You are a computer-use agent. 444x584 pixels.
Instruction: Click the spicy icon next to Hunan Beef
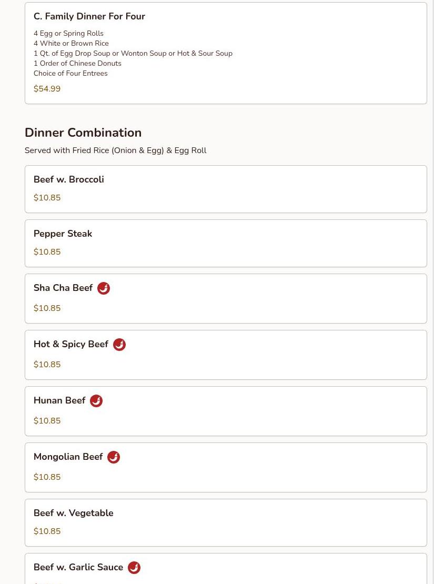(x=96, y=401)
